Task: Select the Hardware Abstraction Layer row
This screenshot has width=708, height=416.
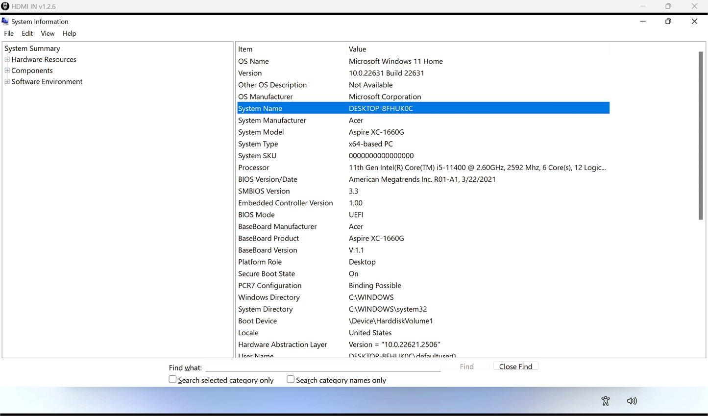Action: point(423,344)
